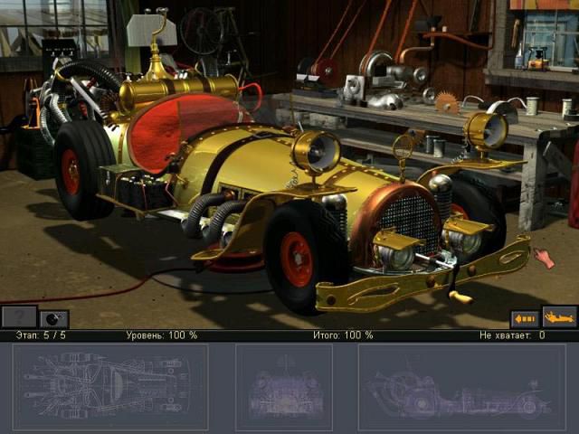This screenshot has width=579, height=434.
Task: Click the 'Не хватает: 0' counter
Action: click(x=512, y=335)
